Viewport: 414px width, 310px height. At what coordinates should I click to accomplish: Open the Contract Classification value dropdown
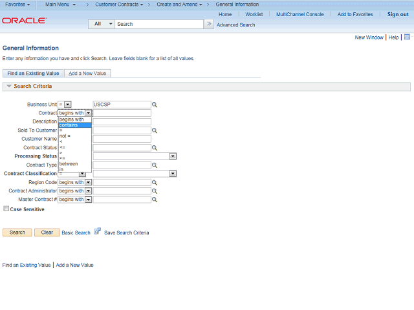(x=173, y=174)
